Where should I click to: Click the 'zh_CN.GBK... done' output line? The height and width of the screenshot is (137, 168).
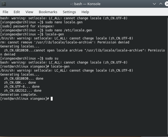click(20, 83)
